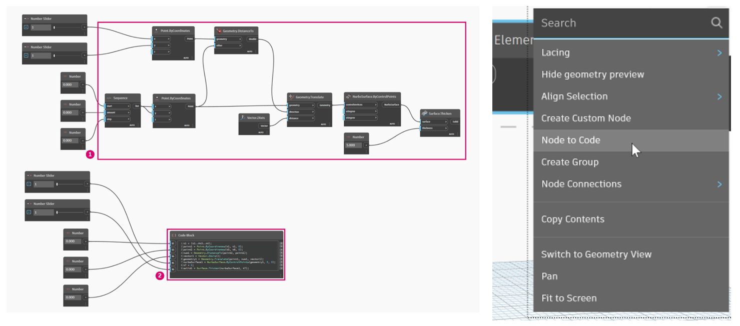The height and width of the screenshot is (326, 740).
Task: Click Surface.Thicken thickness input port
Action: (434, 128)
